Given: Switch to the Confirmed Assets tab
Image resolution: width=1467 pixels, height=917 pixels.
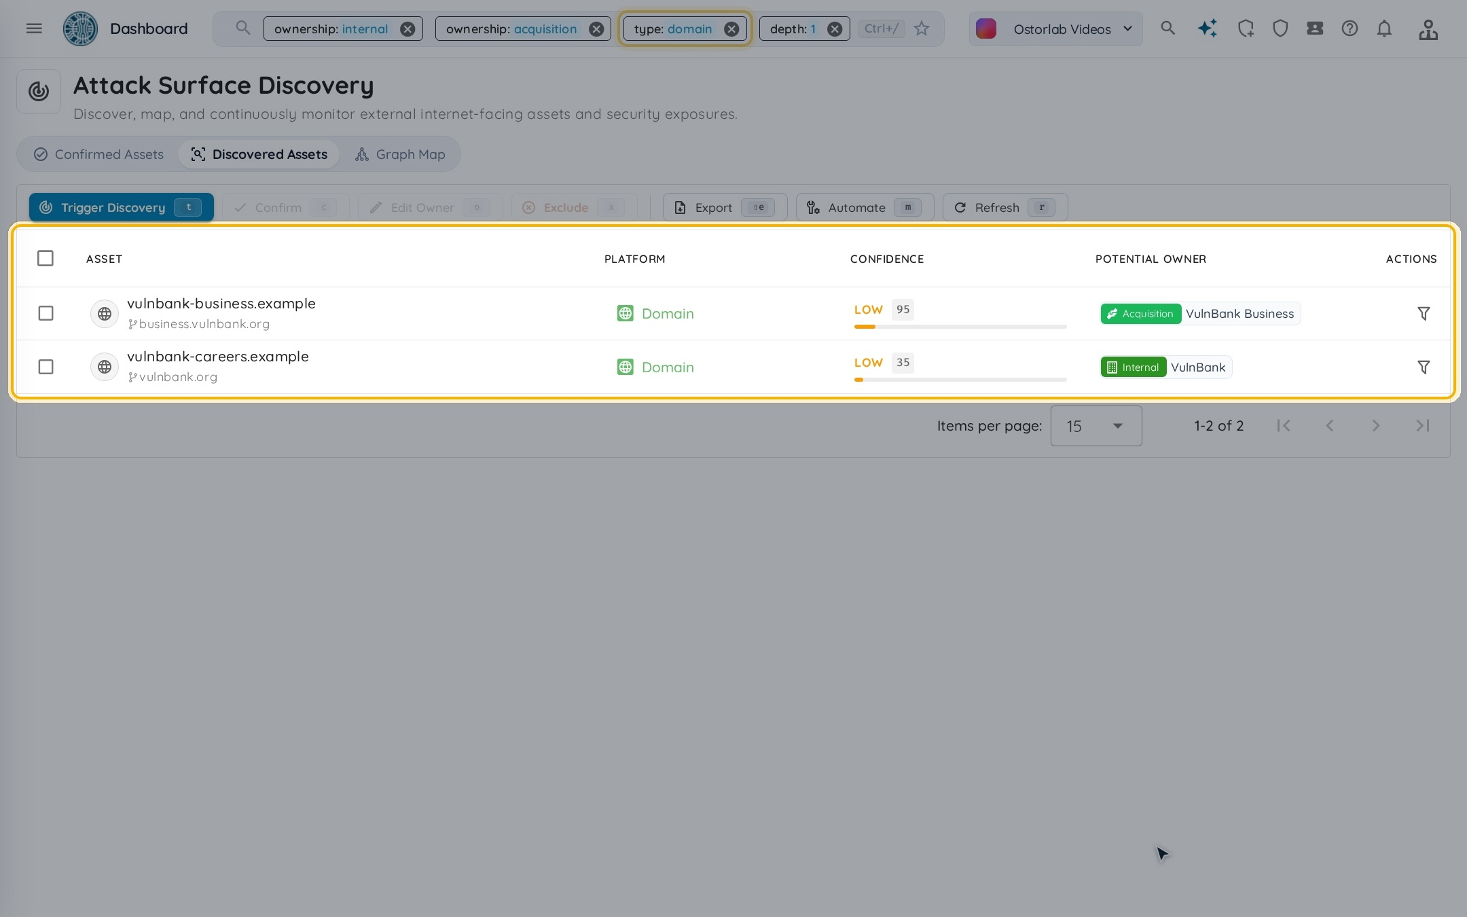Looking at the screenshot, I should [x=99, y=154].
